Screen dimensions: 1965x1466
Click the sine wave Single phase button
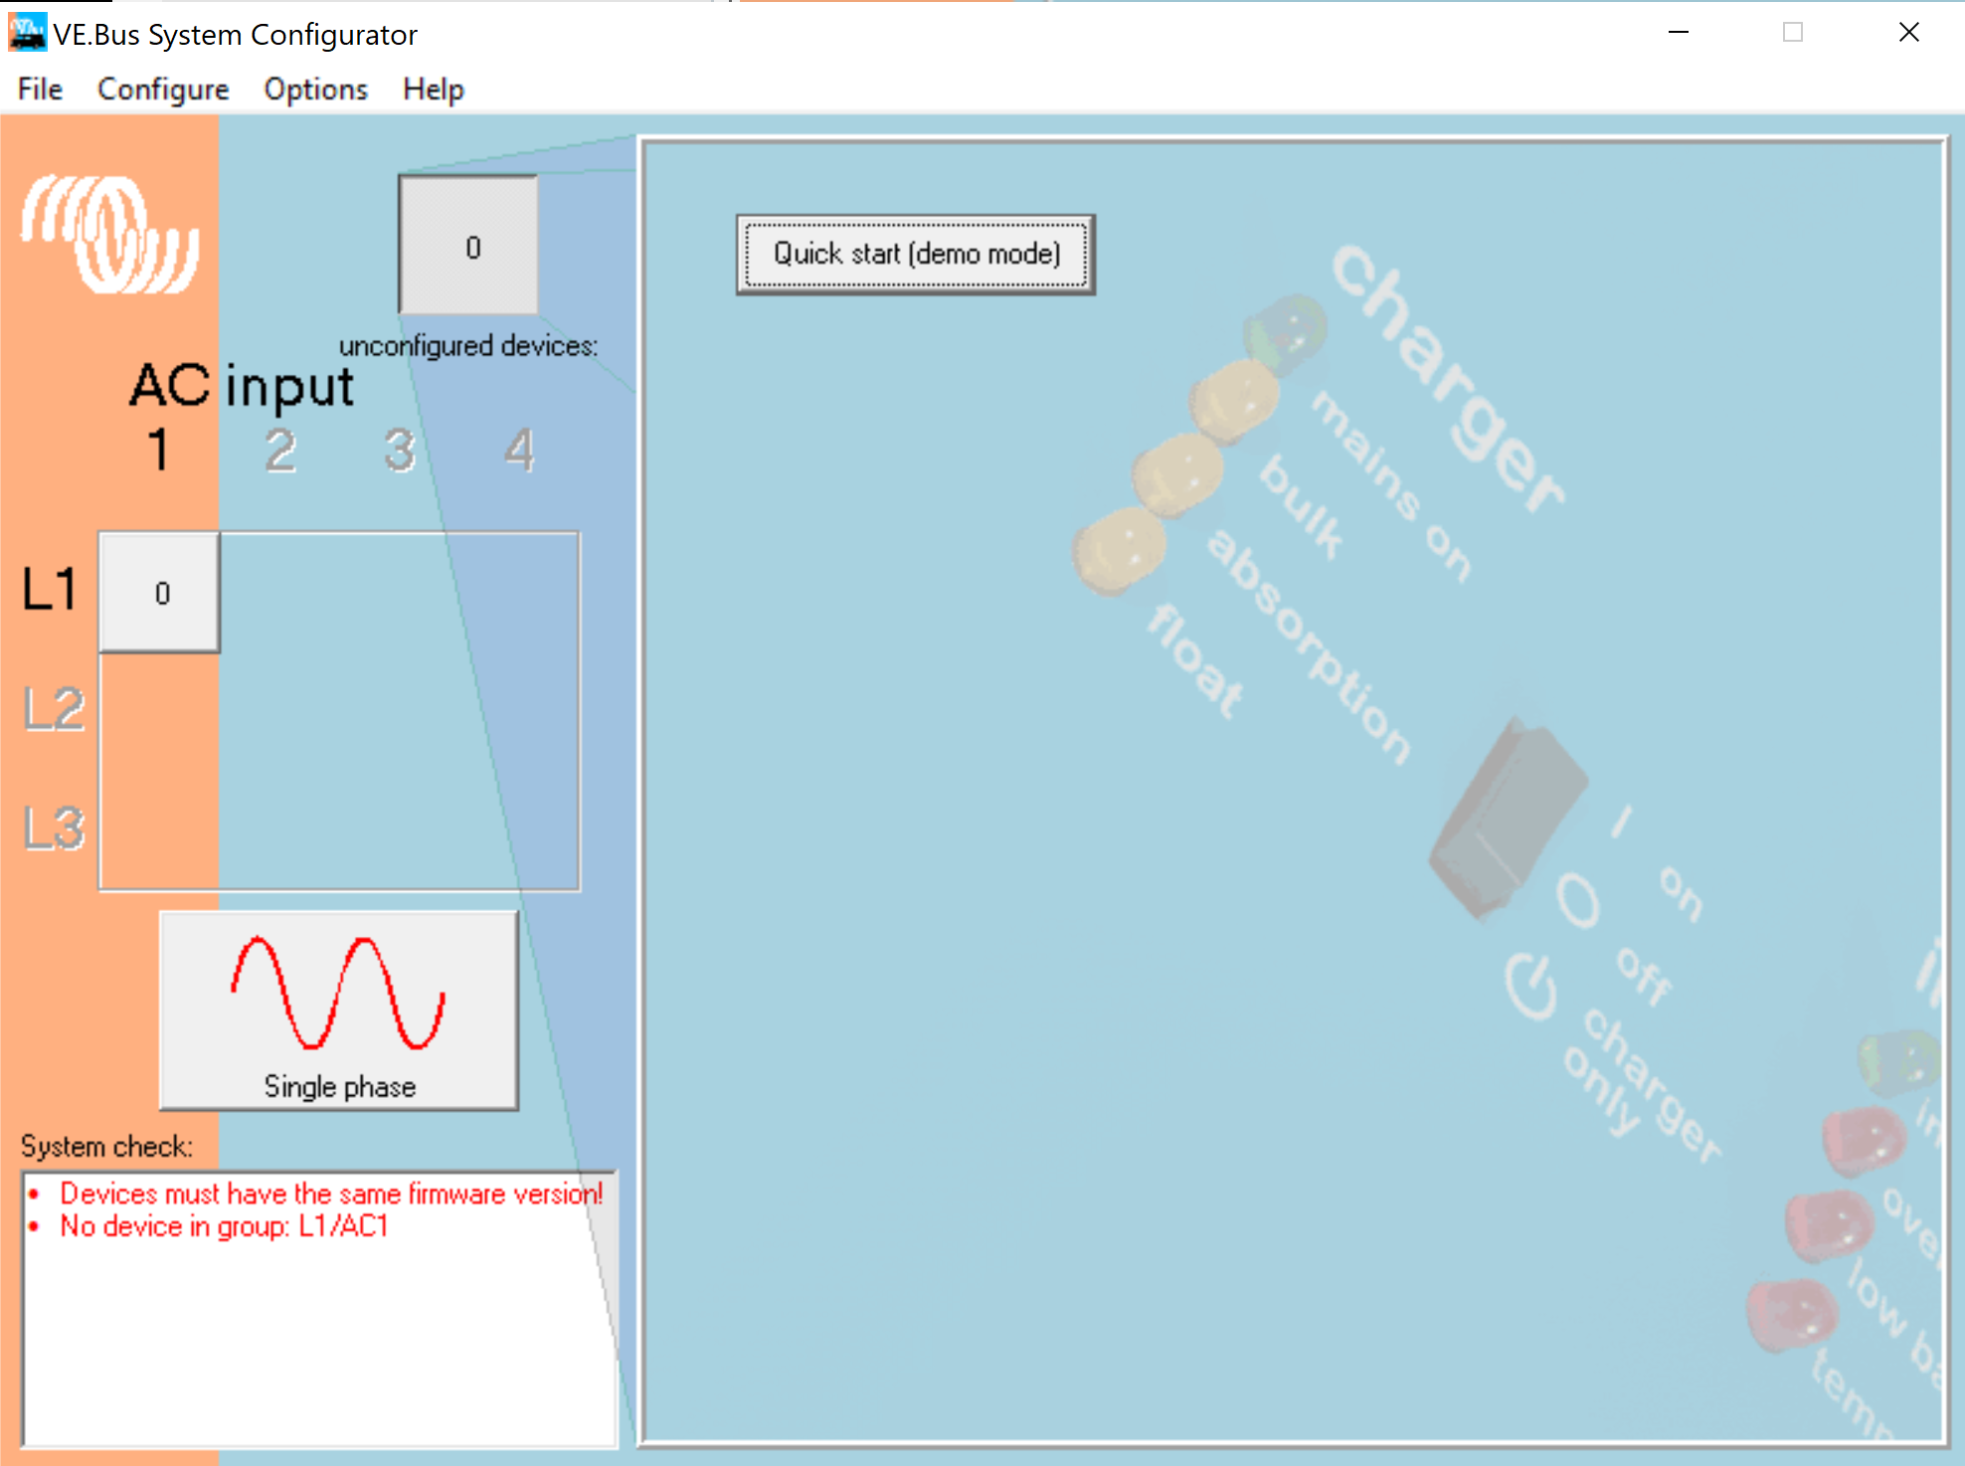coord(339,1009)
